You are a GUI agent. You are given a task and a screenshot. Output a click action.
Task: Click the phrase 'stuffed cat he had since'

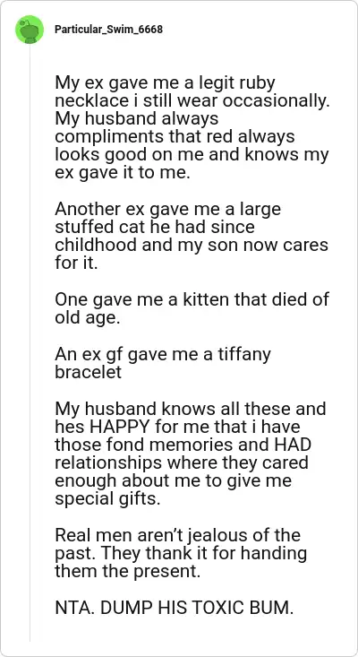click(x=154, y=228)
